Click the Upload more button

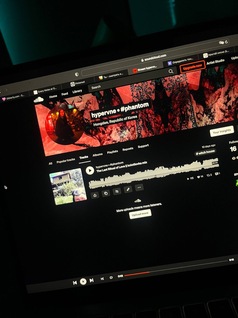pos(140,214)
